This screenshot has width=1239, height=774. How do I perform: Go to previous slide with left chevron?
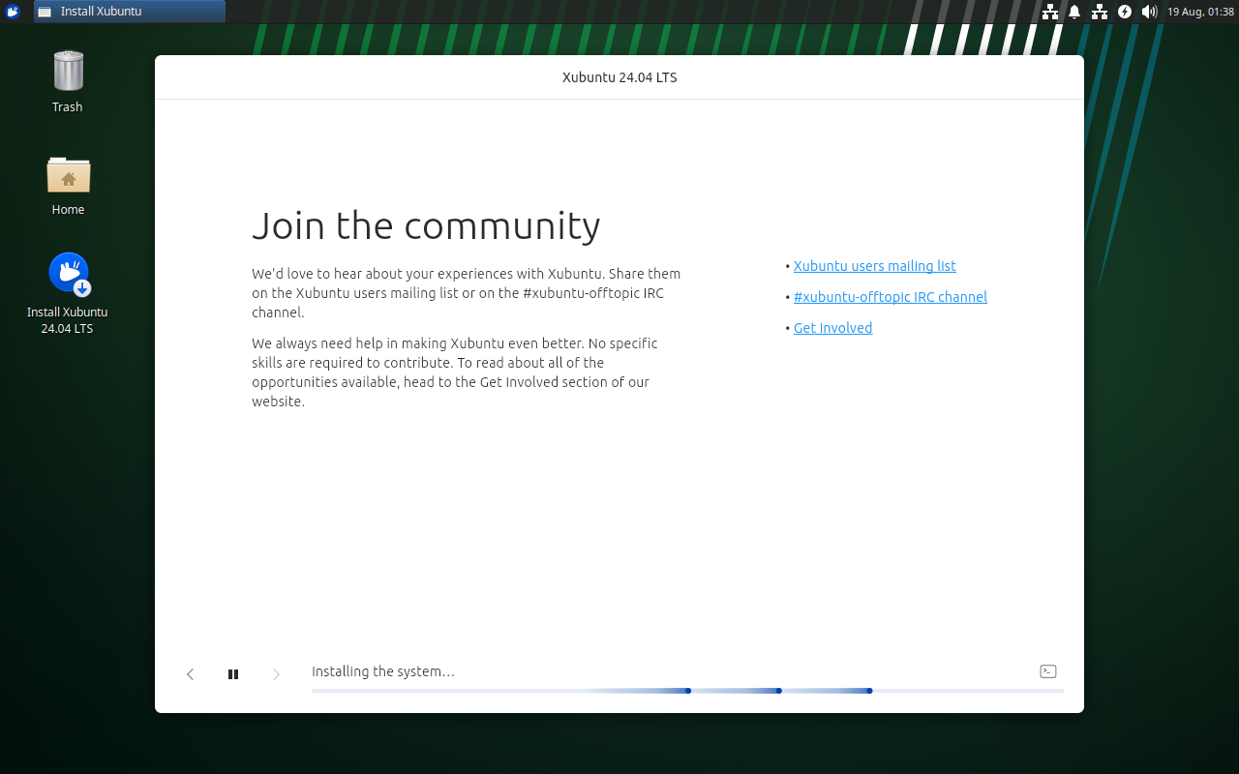[x=191, y=674]
